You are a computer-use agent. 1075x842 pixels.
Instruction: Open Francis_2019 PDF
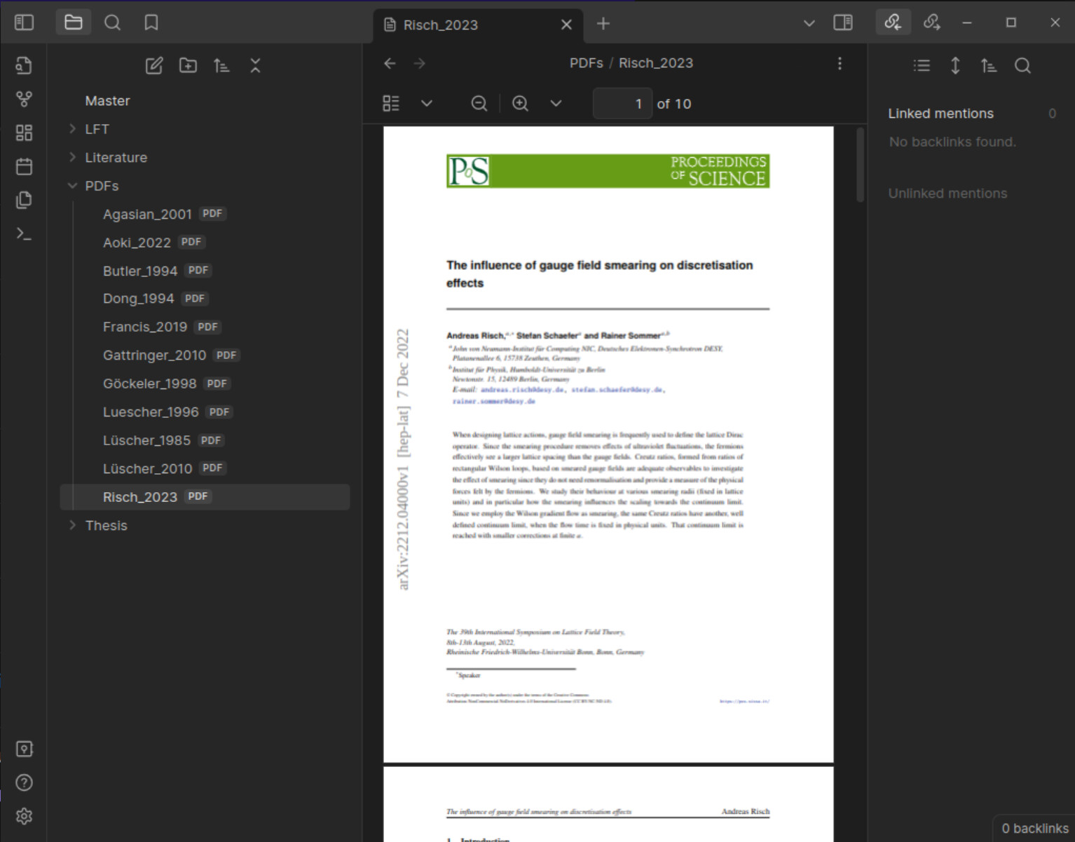point(205,327)
